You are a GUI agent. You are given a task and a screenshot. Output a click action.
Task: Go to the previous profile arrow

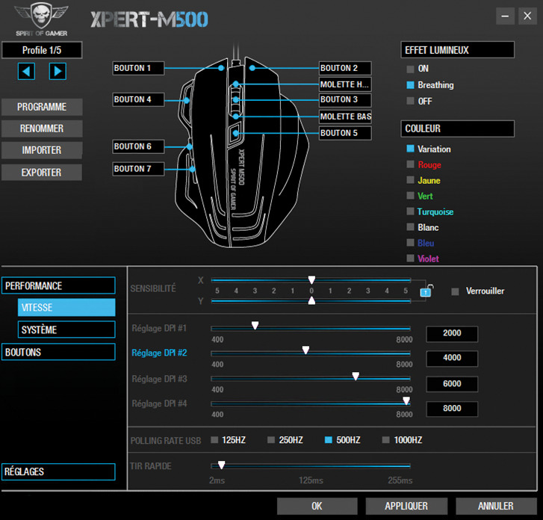(26, 72)
